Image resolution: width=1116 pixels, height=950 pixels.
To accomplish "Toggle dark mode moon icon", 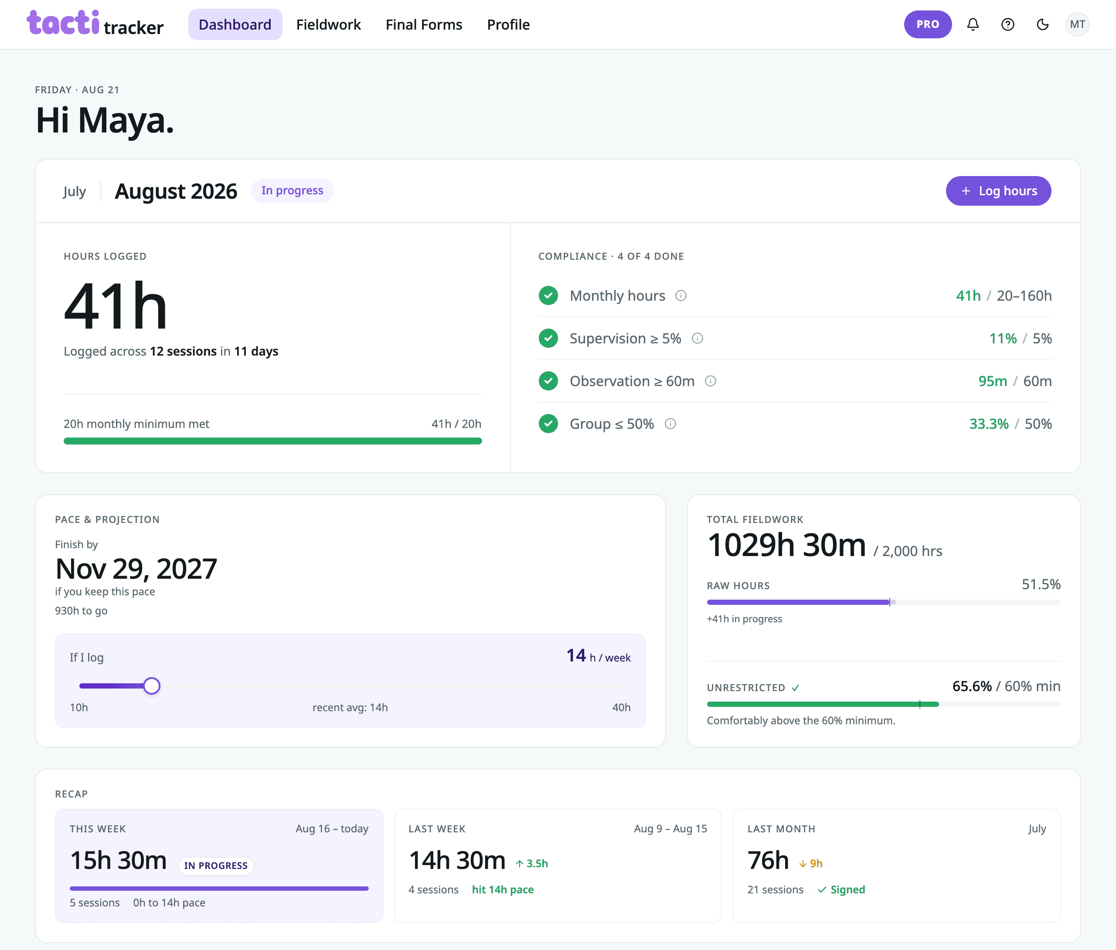I will pyautogui.click(x=1043, y=24).
